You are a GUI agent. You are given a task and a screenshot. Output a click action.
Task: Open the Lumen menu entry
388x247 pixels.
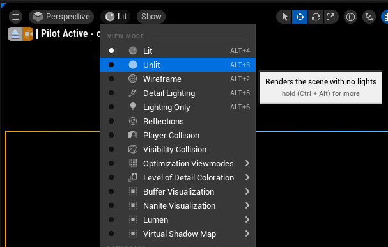178,219
